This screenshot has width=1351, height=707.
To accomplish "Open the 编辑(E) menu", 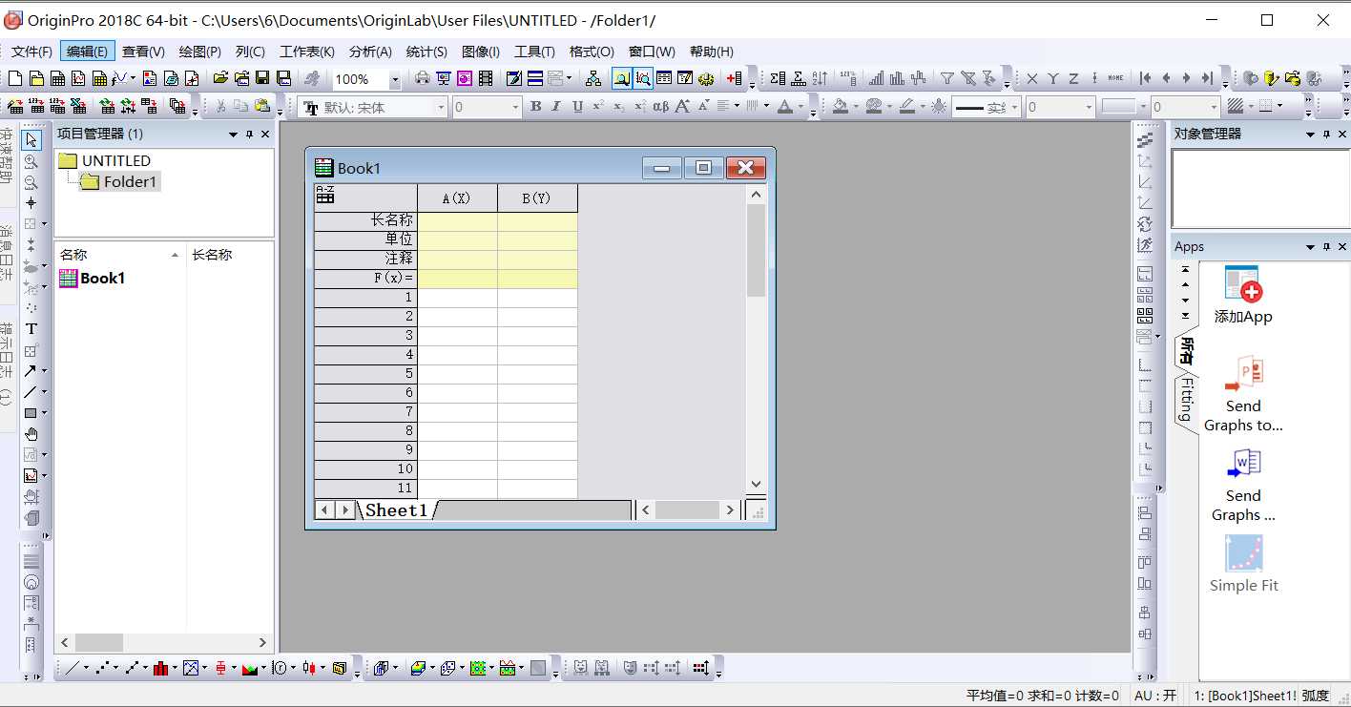I will click(87, 52).
